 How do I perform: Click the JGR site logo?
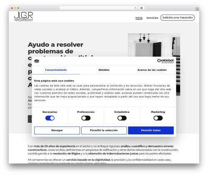pos(23,17)
